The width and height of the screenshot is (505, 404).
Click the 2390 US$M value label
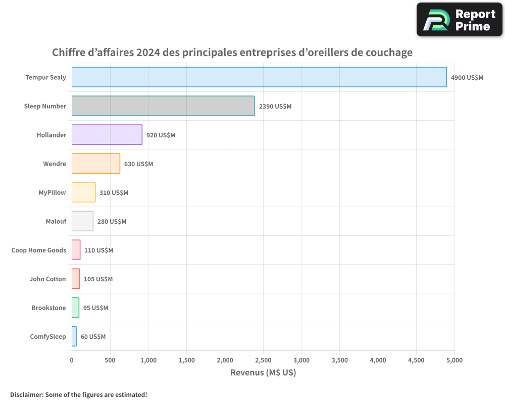[275, 107]
